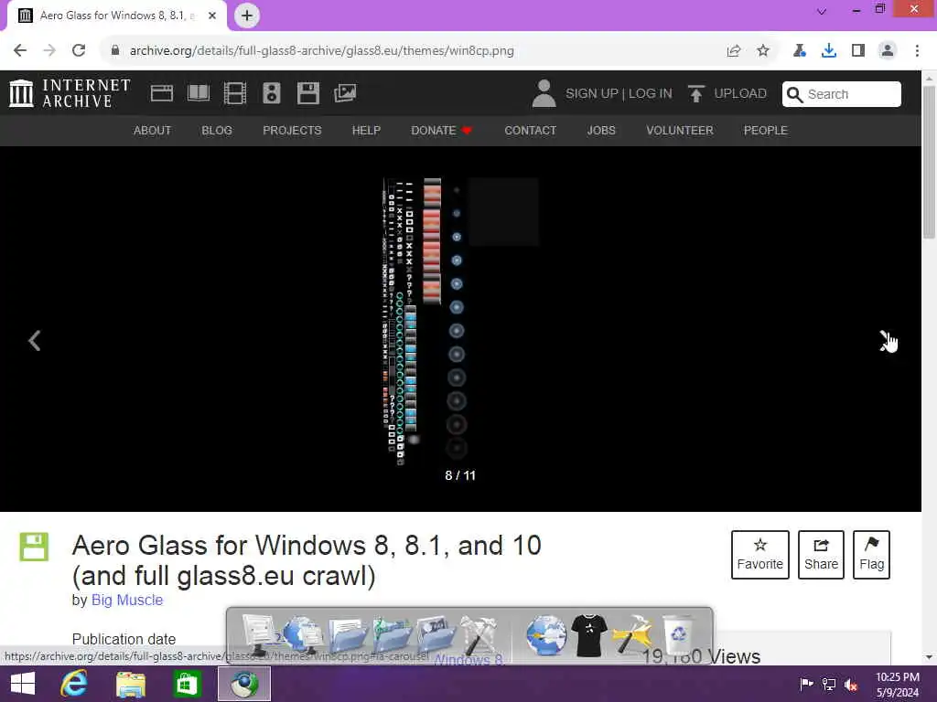
Task: Open the Big Muscle author link
Action: point(127,600)
